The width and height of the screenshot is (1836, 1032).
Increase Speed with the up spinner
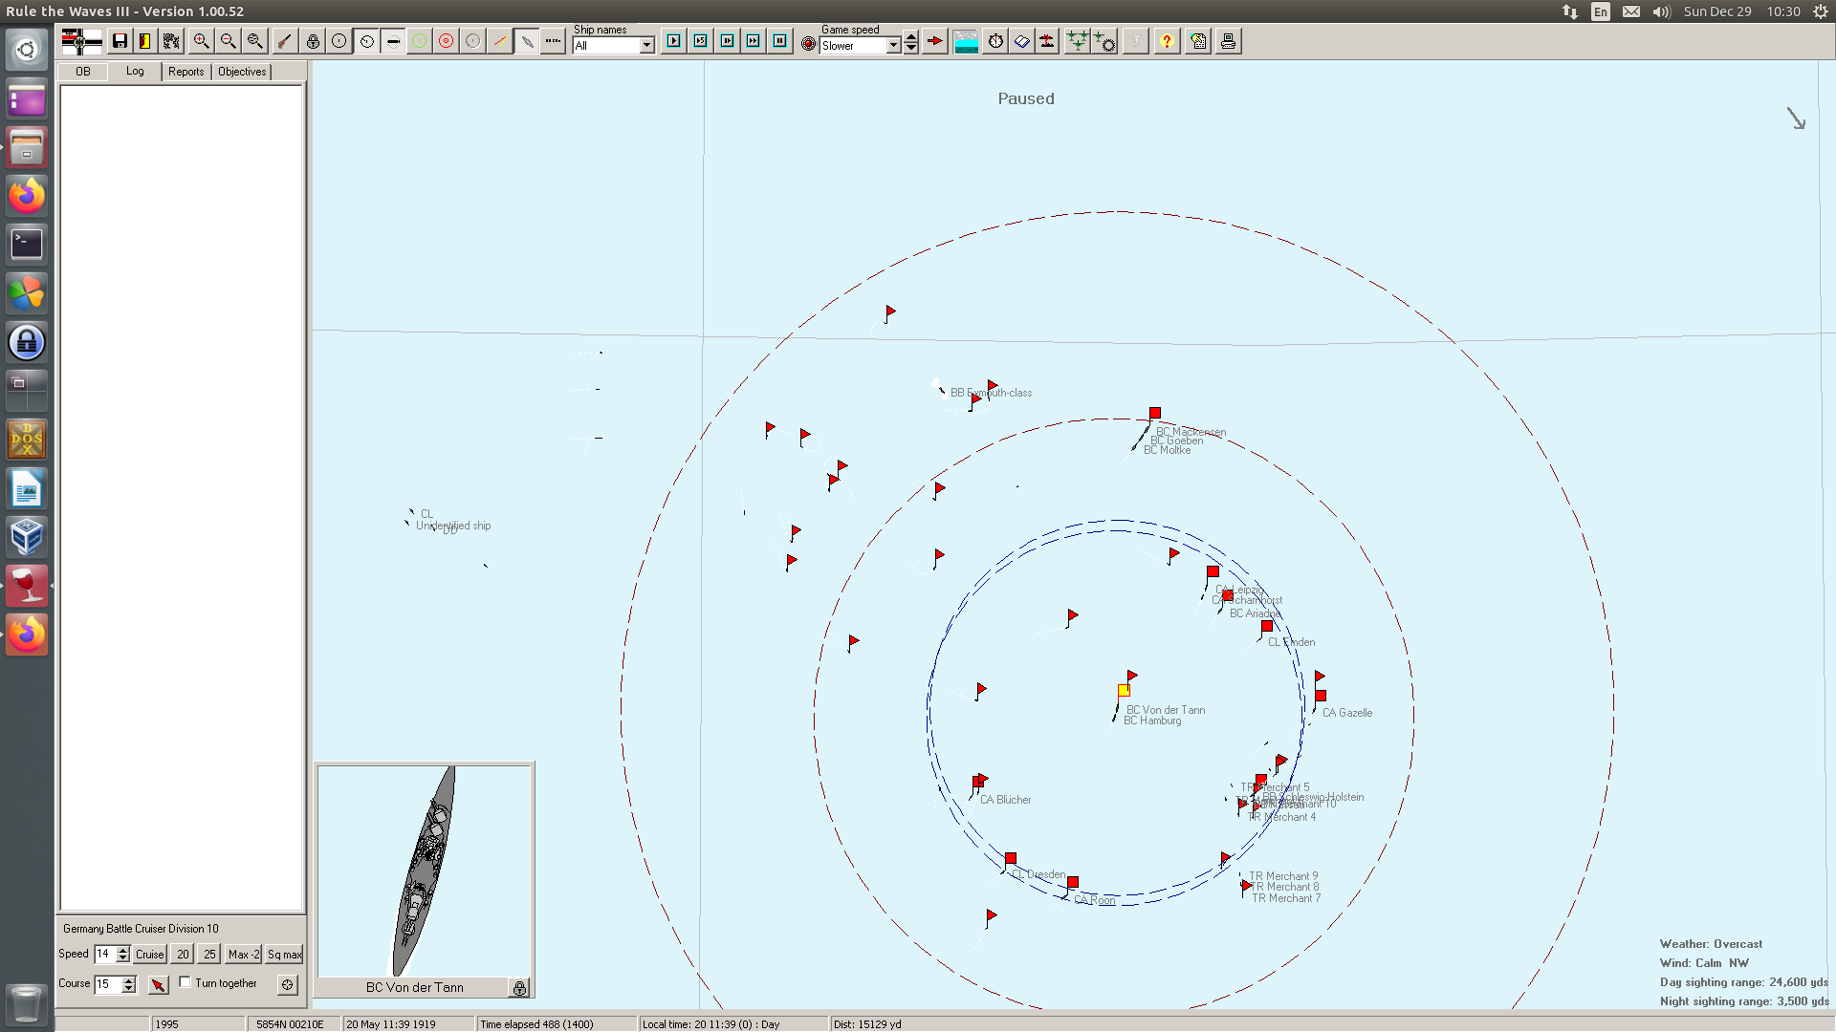point(123,950)
